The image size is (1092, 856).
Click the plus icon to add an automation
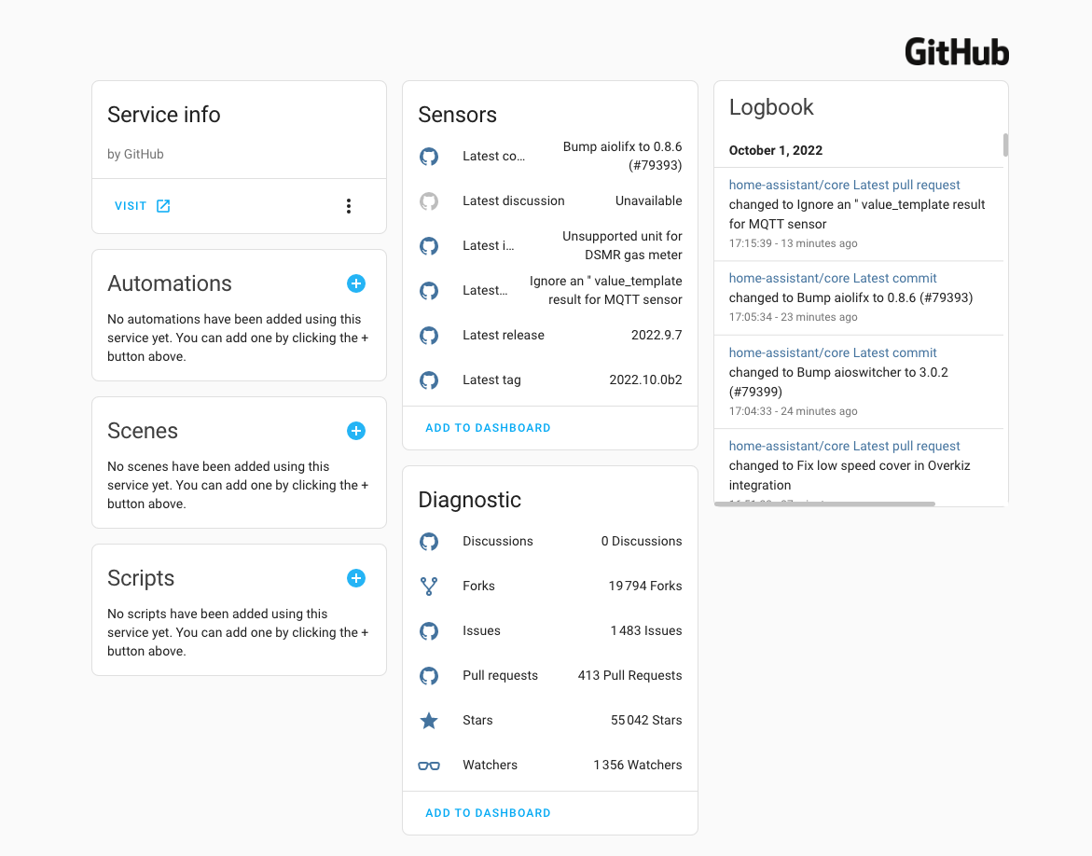356,283
